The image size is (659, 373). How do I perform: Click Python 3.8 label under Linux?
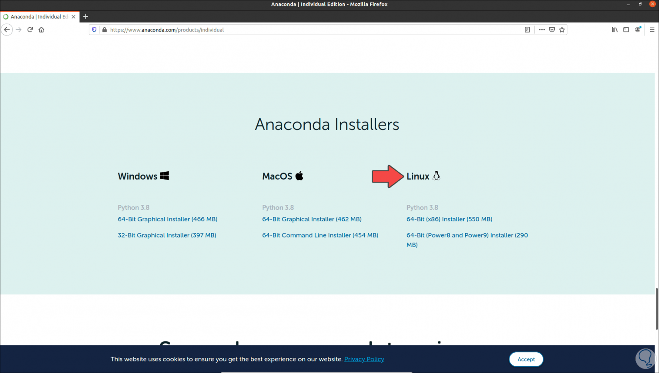(x=422, y=208)
